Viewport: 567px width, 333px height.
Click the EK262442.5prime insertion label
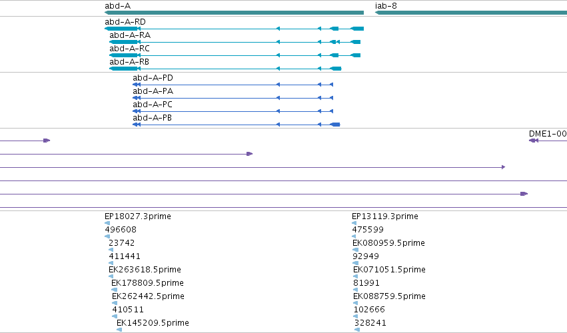[x=149, y=296]
